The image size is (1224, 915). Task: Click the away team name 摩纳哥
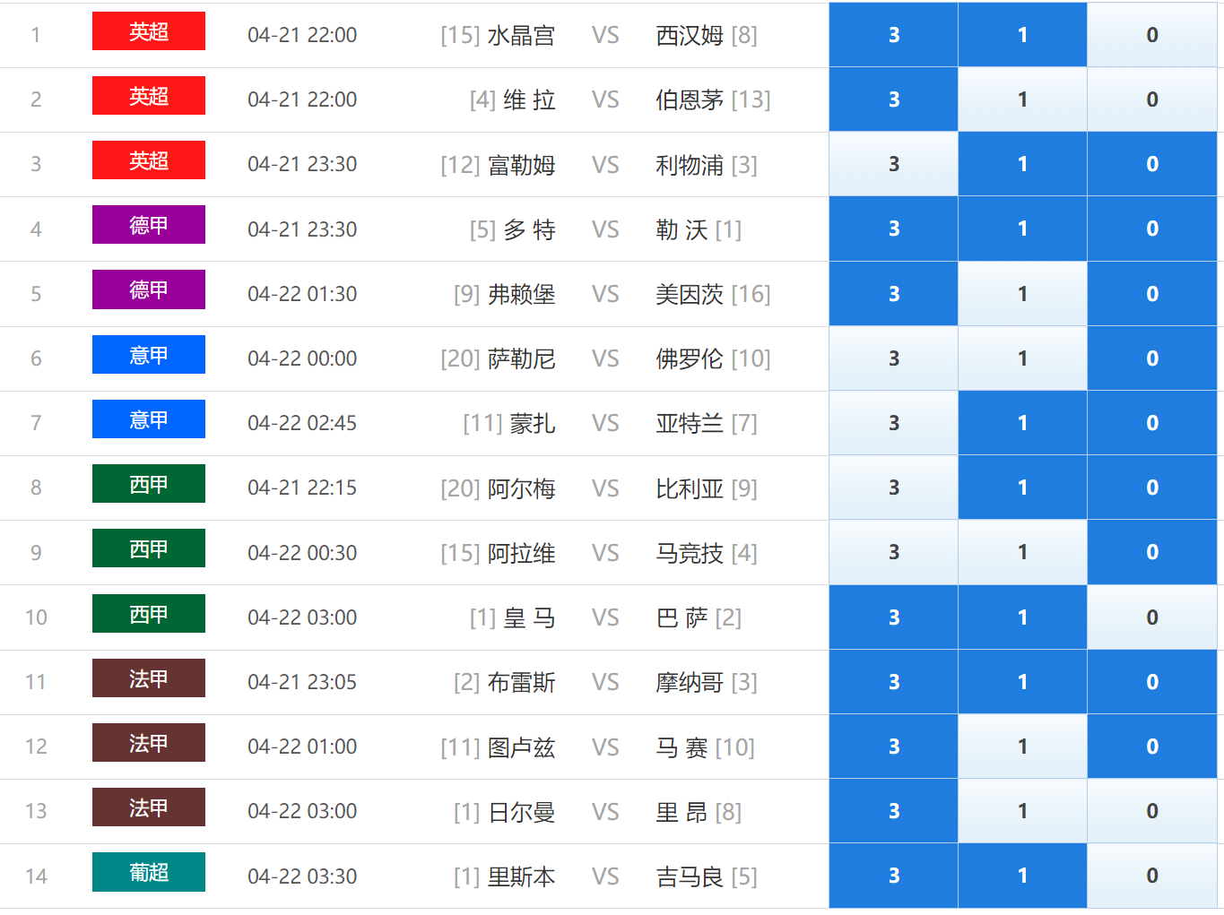690,682
